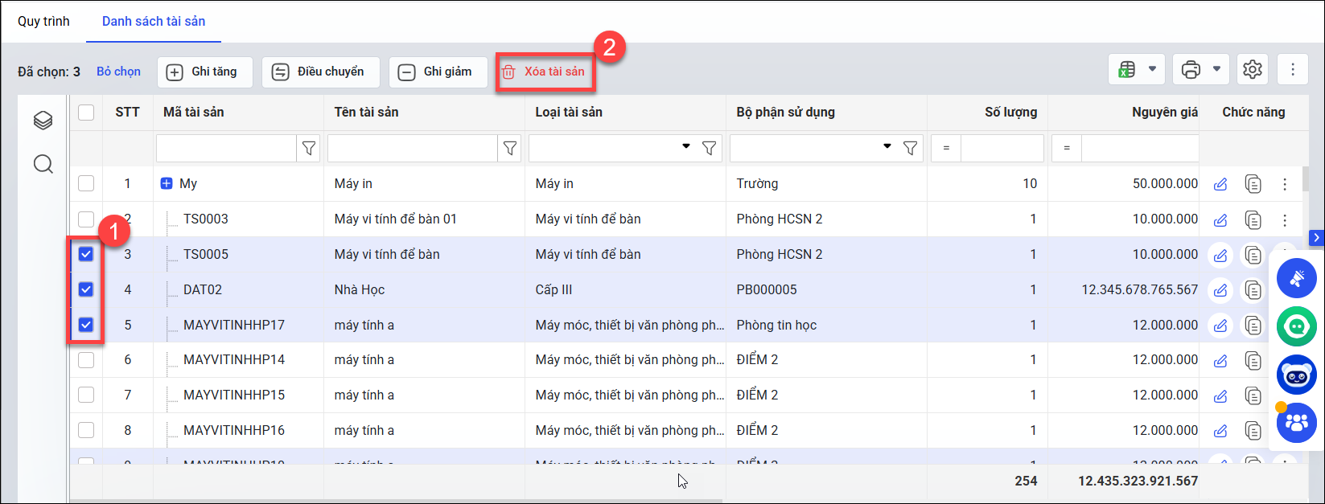Uncheck the TS0005 row checkbox
Image resolution: width=1325 pixels, height=504 pixels.
point(86,254)
